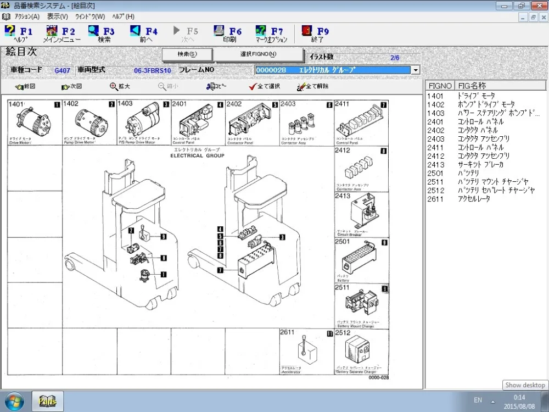Select list row 1401 ドライブ モータ

point(485,96)
